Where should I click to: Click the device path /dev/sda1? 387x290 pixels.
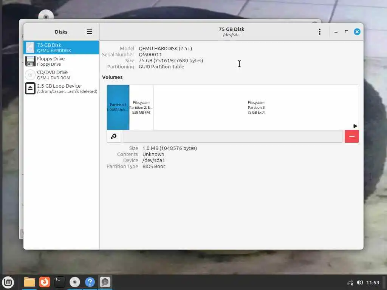pyautogui.click(x=153, y=160)
